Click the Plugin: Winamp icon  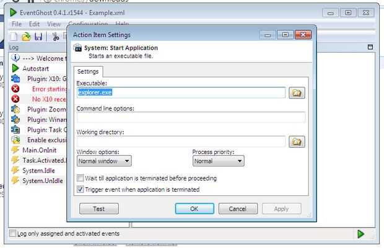point(15,119)
